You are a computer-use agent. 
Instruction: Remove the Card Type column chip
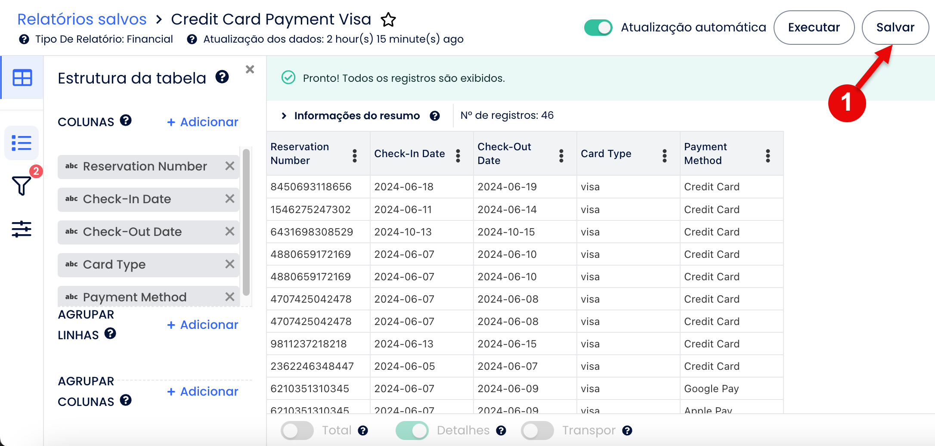click(230, 264)
